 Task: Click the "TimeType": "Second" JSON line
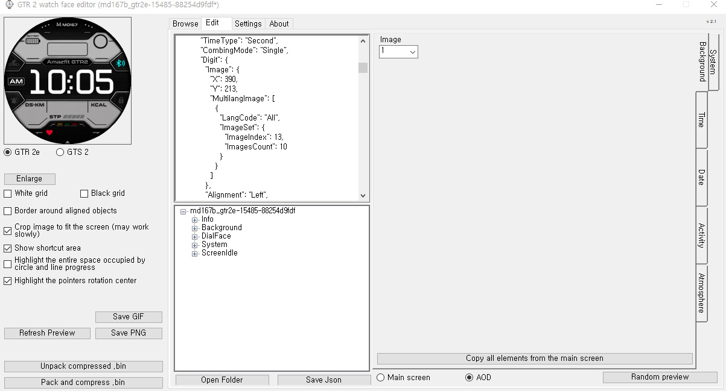[239, 41]
